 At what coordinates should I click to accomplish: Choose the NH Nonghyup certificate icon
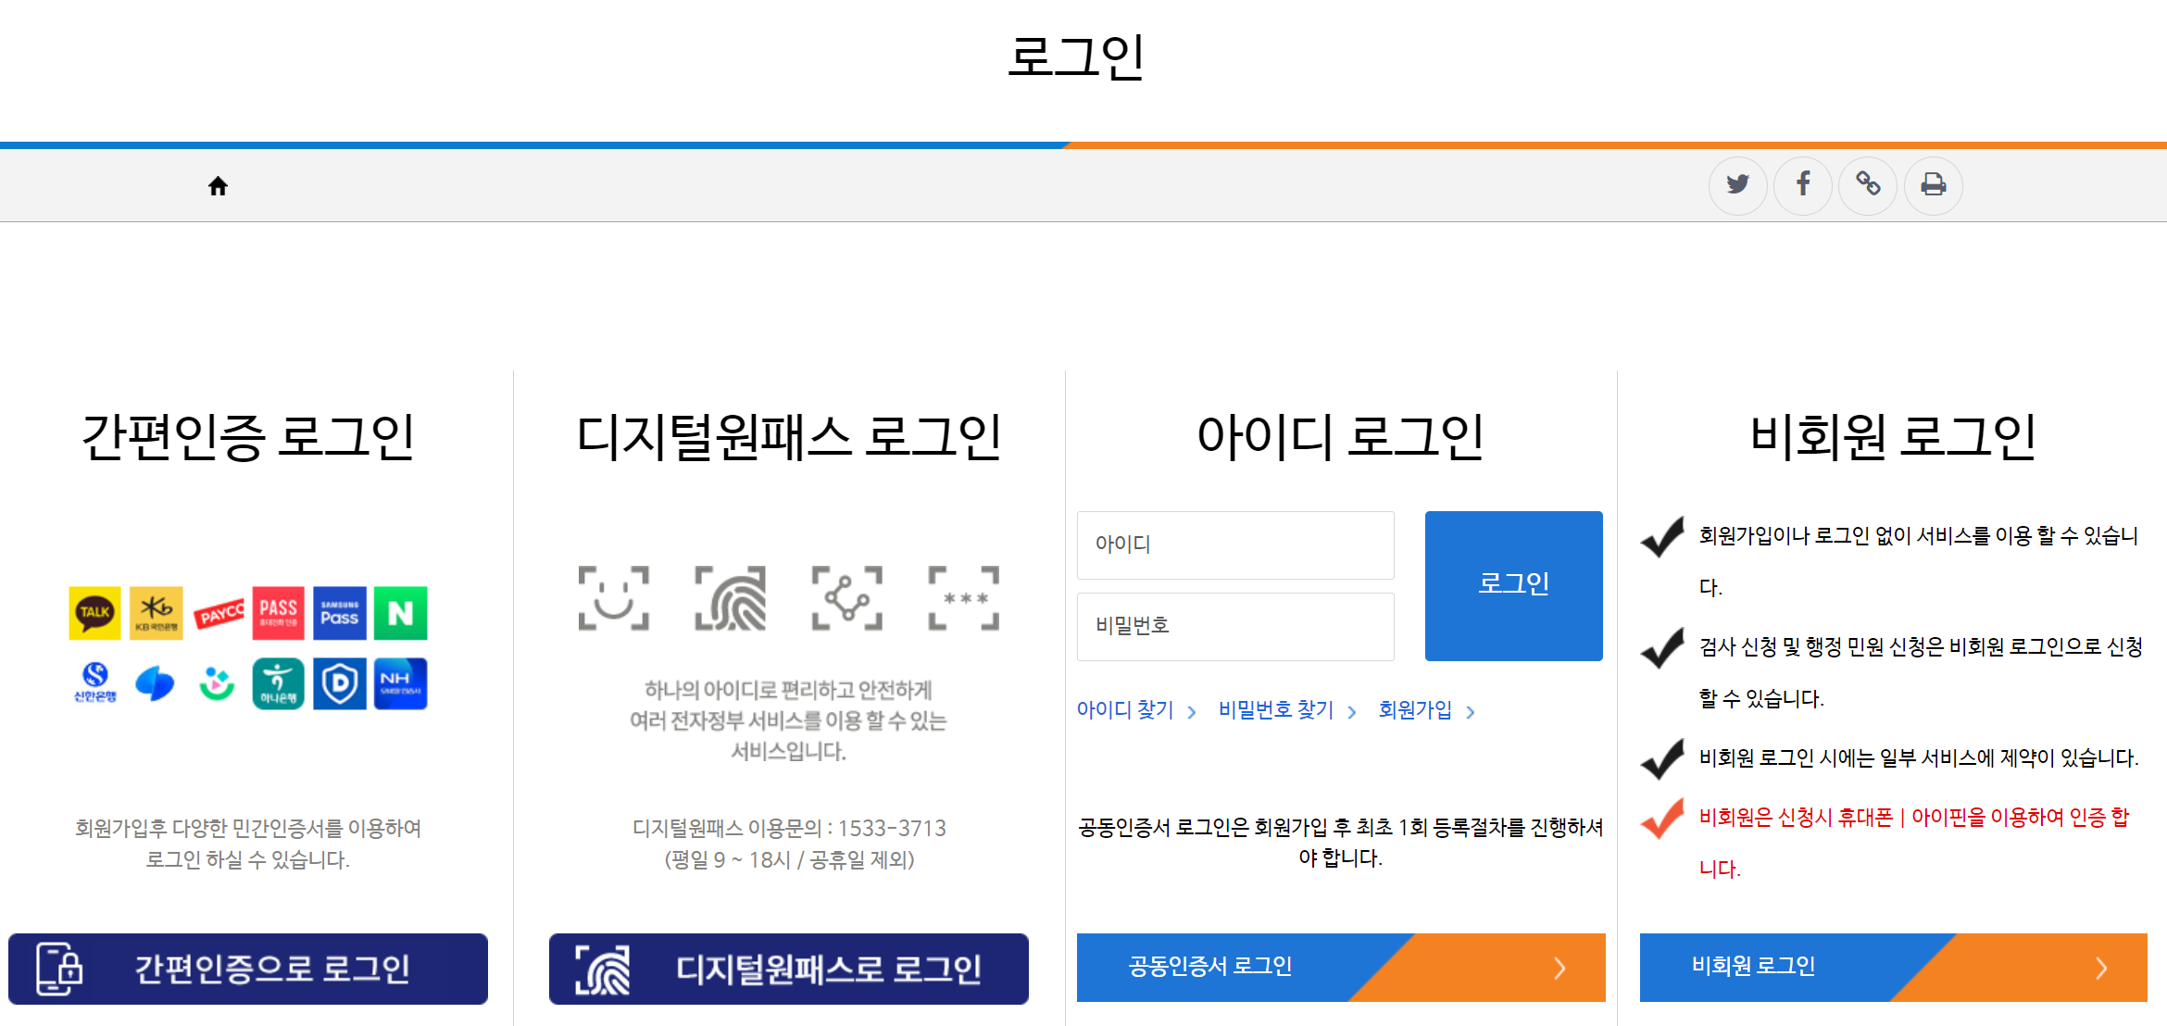pyautogui.click(x=400, y=683)
